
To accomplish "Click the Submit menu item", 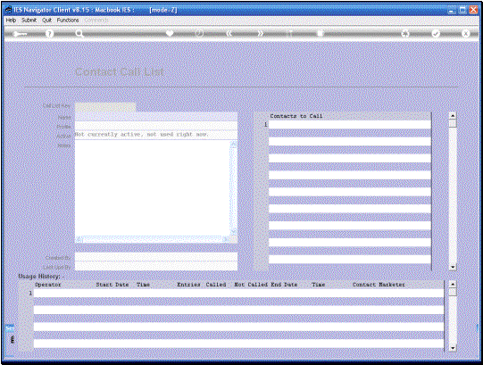I will coord(29,20).
